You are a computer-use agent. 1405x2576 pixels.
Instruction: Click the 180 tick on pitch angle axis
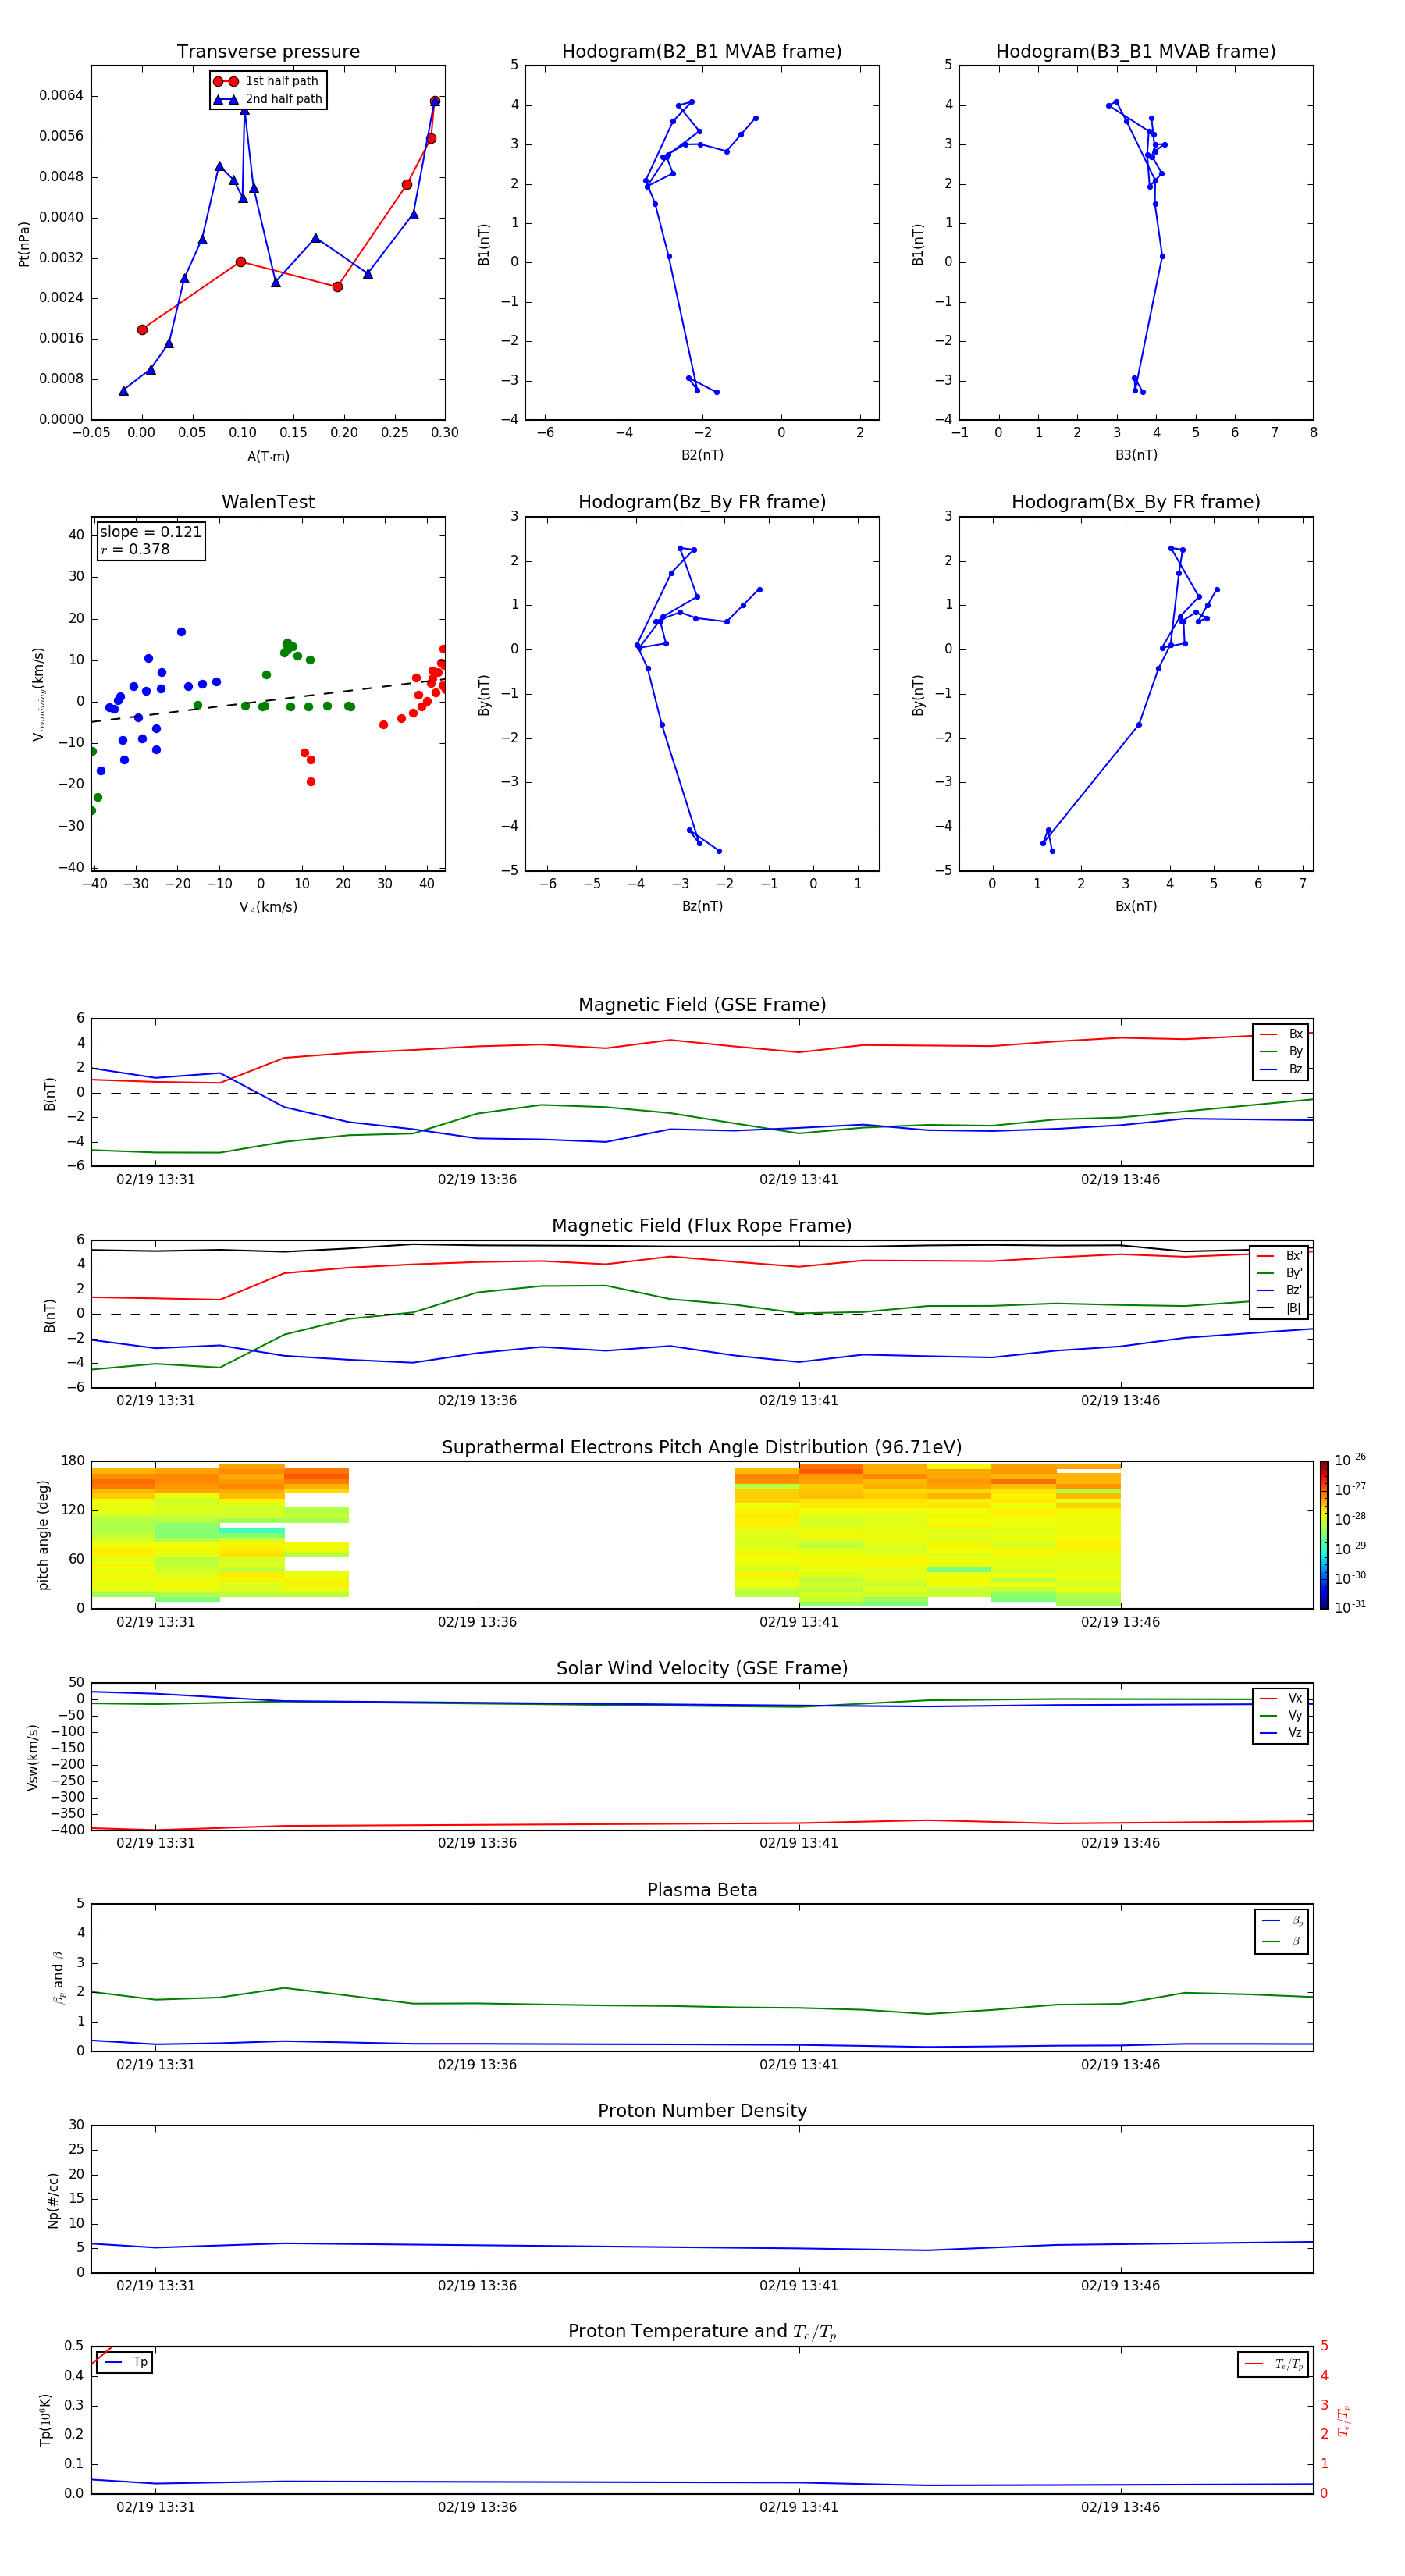[x=72, y=1461]
